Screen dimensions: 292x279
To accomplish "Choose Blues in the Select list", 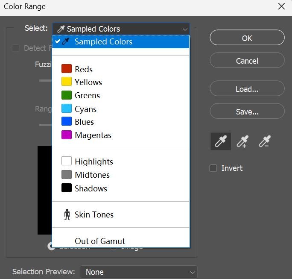I will coord(84,122).
